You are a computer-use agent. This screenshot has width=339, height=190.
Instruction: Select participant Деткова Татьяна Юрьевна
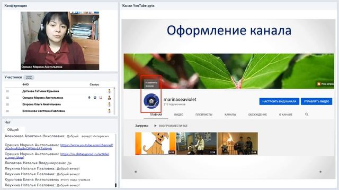click(41, 91)
